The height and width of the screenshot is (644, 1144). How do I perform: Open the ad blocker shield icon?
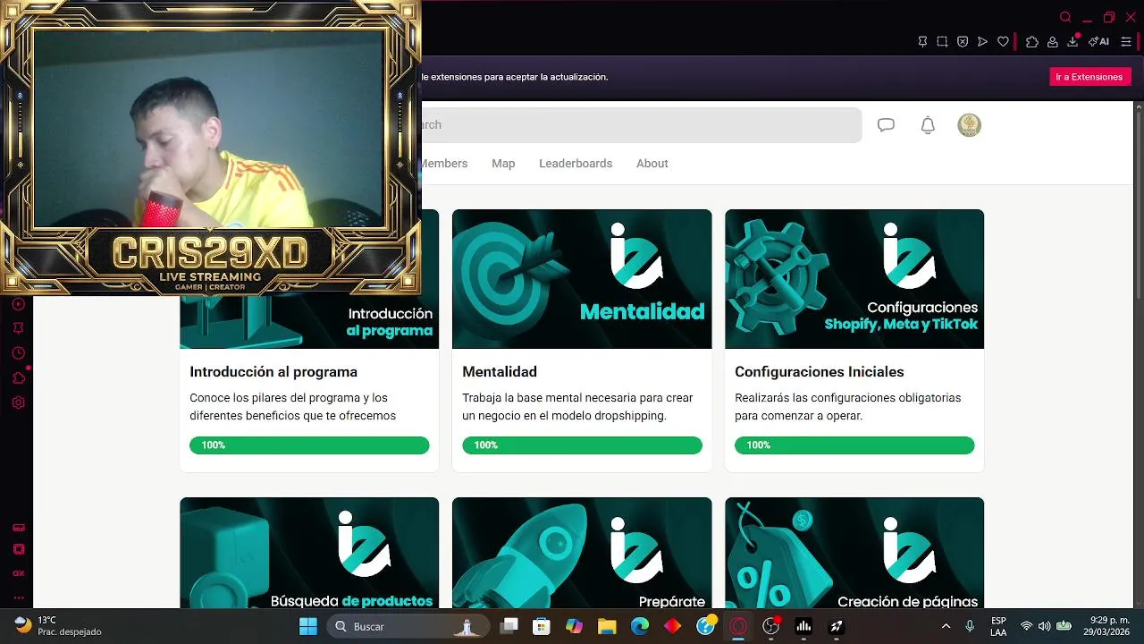(x=963, y=41)
